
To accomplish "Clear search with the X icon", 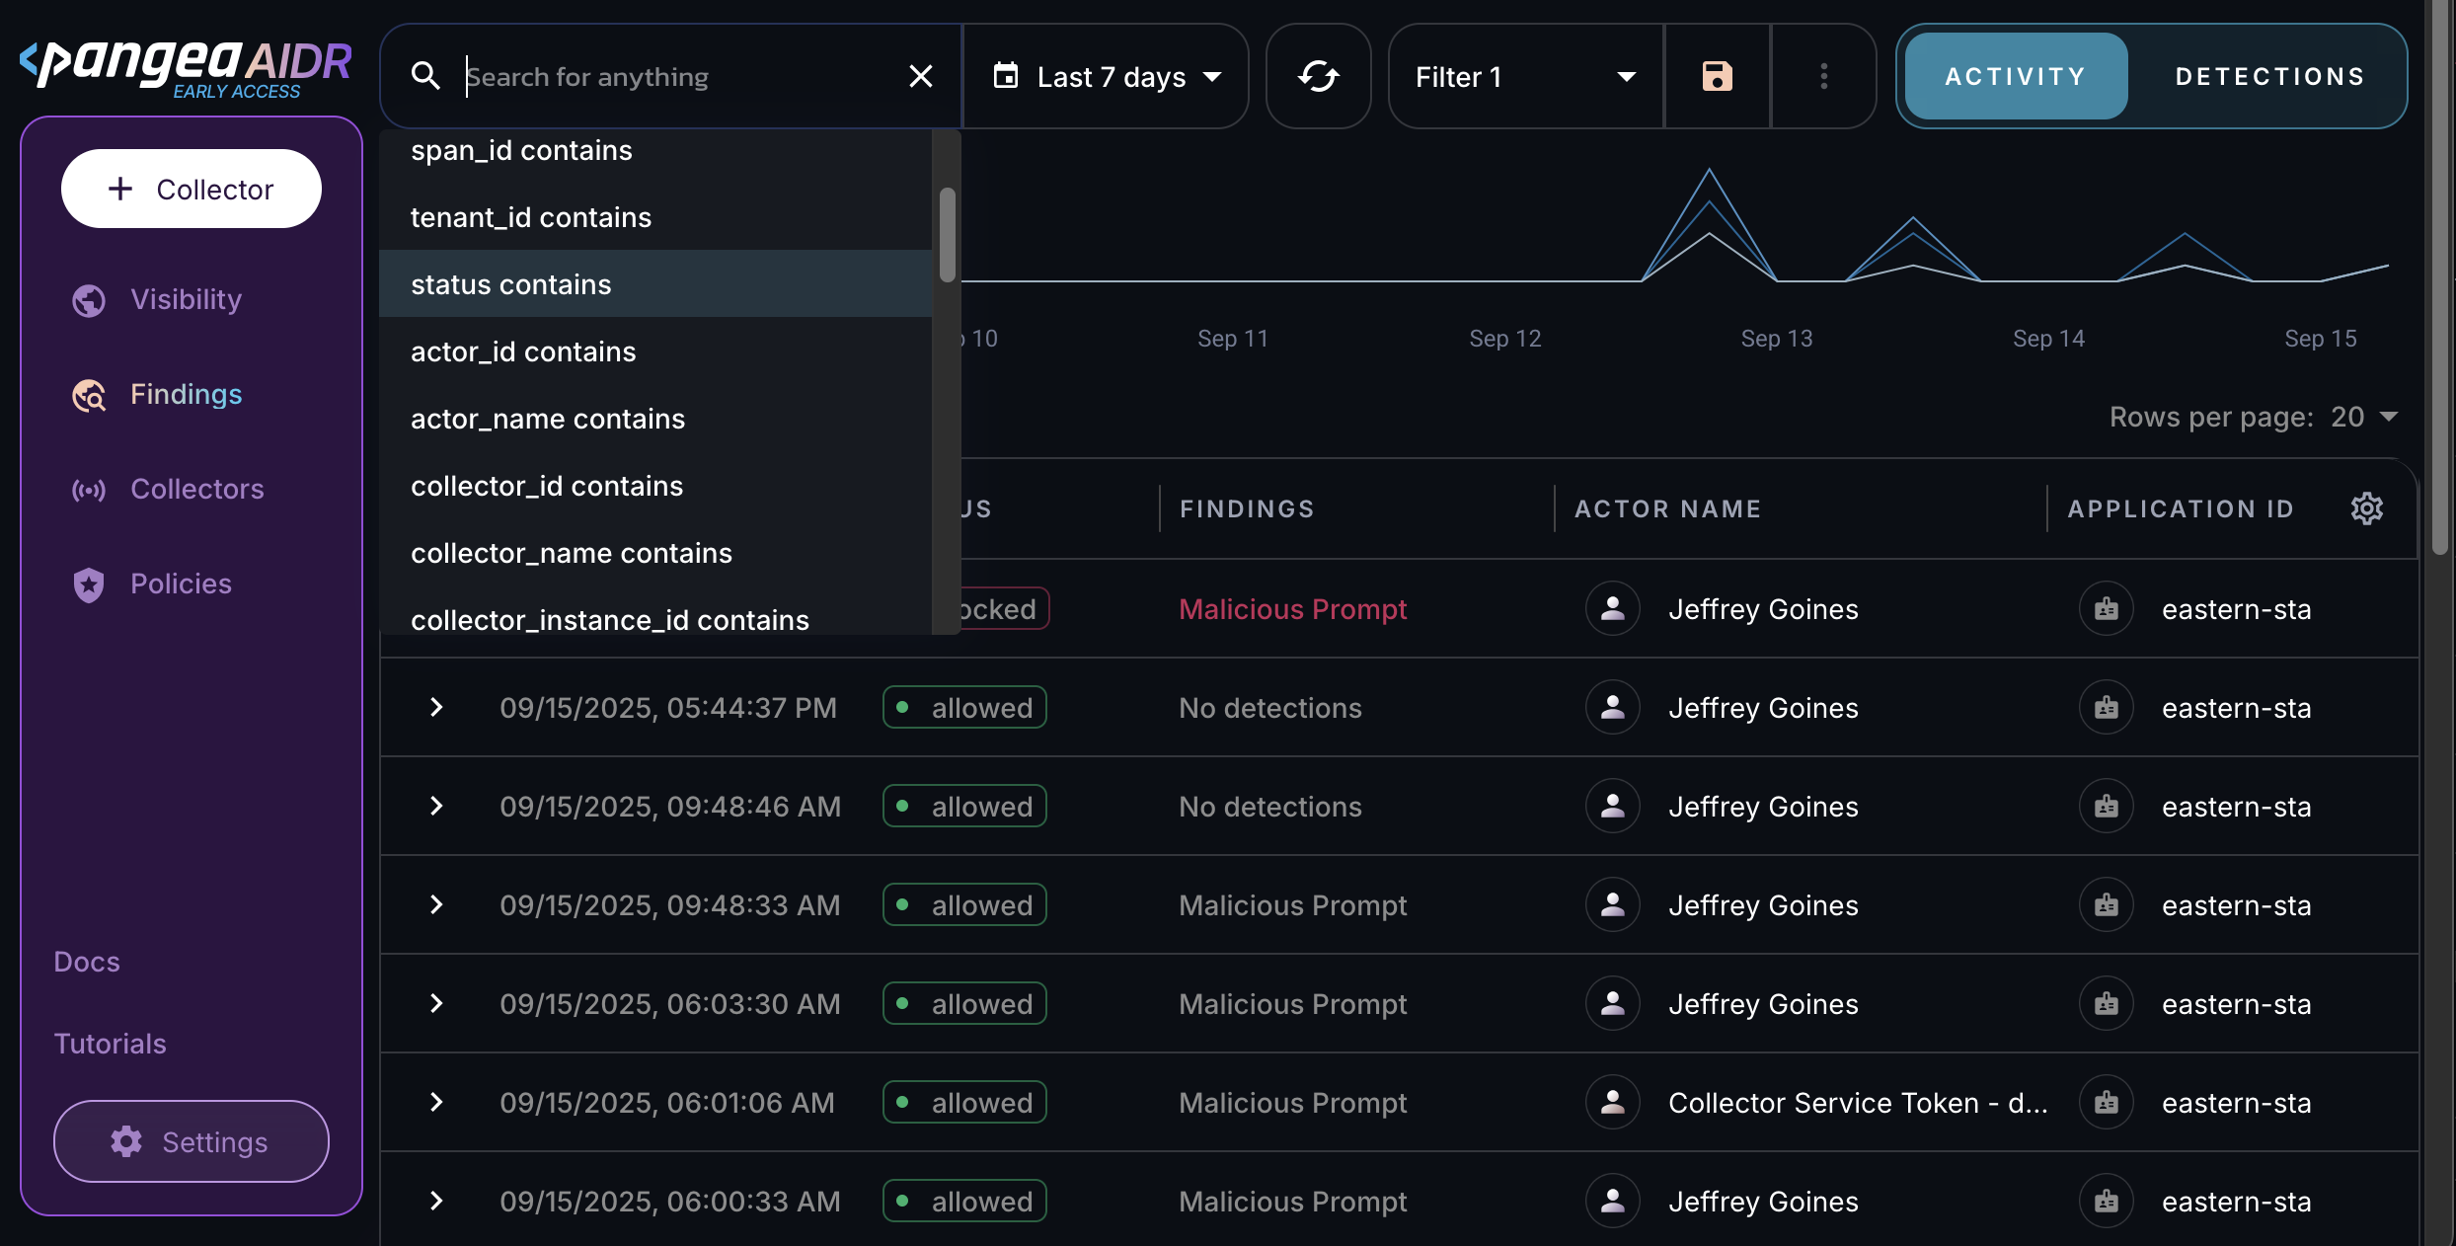I will 920,76.
